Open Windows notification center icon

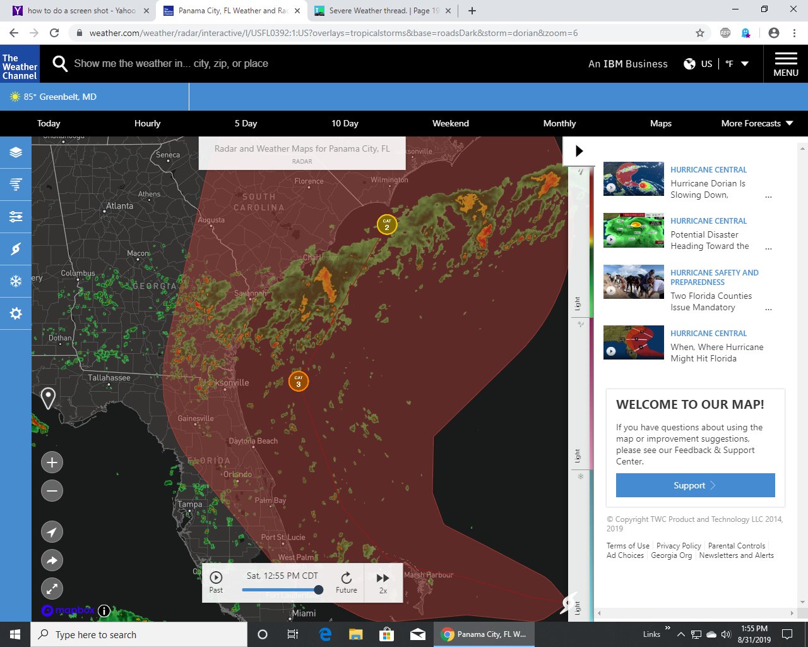[x=787, y=634]
